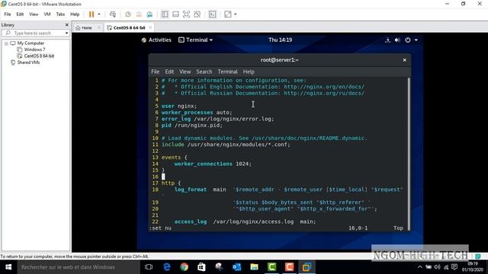
Task: Open the Windows Start menu
Action: click(x=8, y=267)
